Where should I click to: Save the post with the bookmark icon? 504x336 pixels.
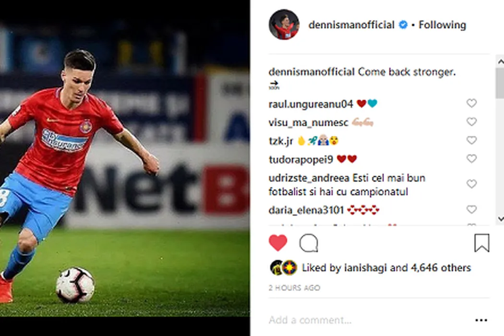(482, 243)
